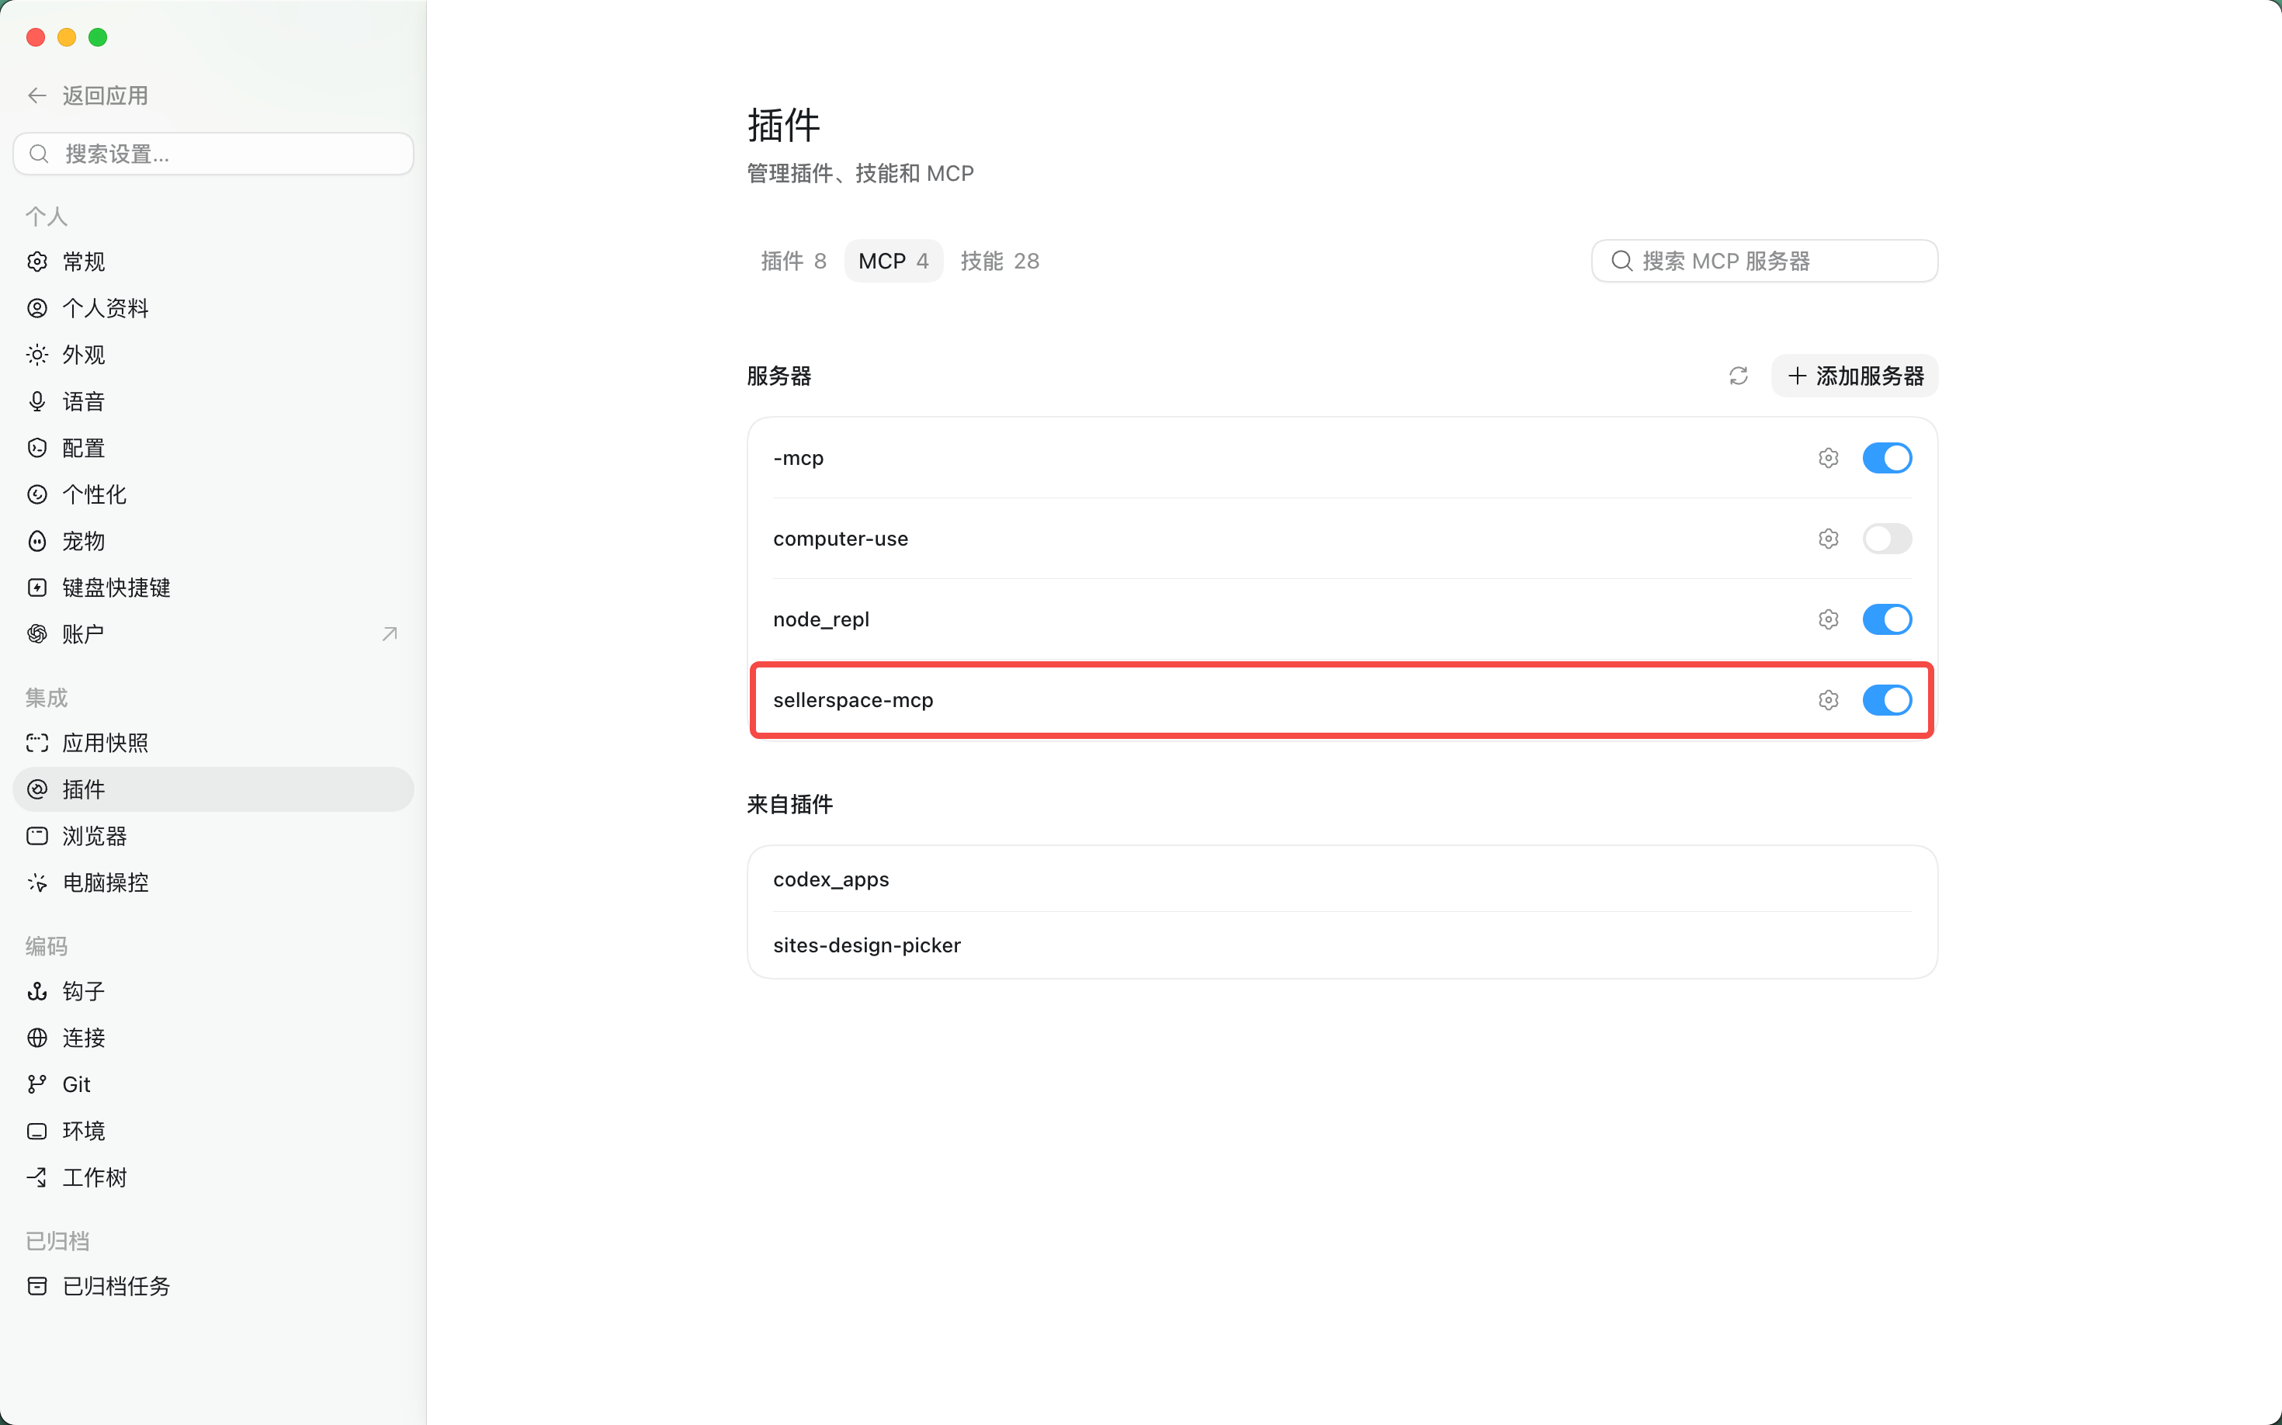
Task: Open settings gear for -mcp server
Action: tap(1828, 458)
